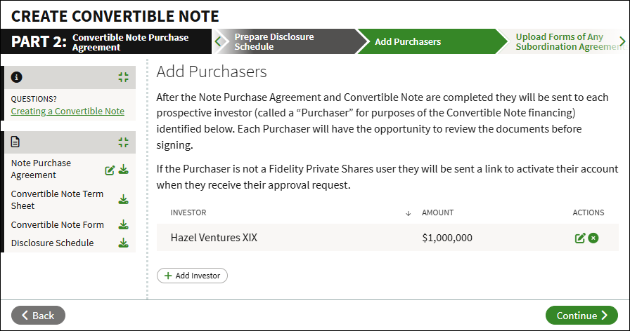Image resolution: width=630 pixels, height=331 pixels.
Task: Download the Convertible Note Term Sheet
Action: pyautogui.click(x=124, y=200)
